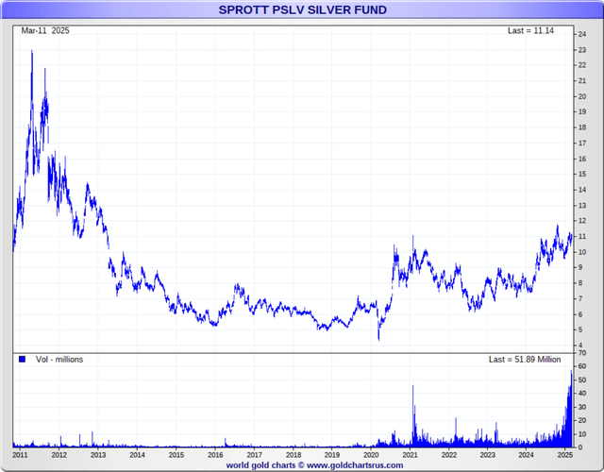Click the 19 price axis value
604x472 pixels.
(x=582, y=111)
